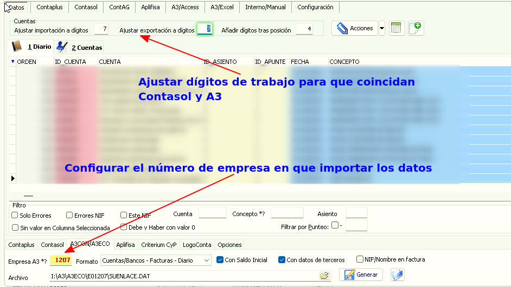The image size is (511, 287).
Task: Enable Debe y Haber con valor 0
Action: point(124,227)
